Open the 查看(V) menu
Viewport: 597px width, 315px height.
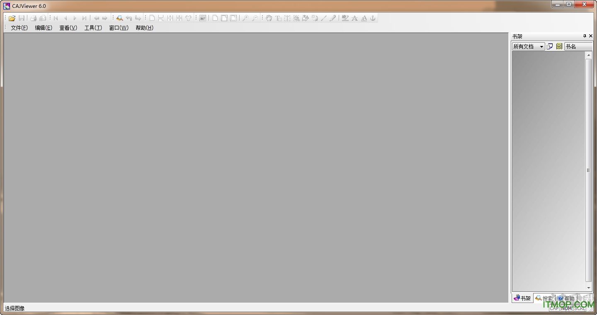68,28
